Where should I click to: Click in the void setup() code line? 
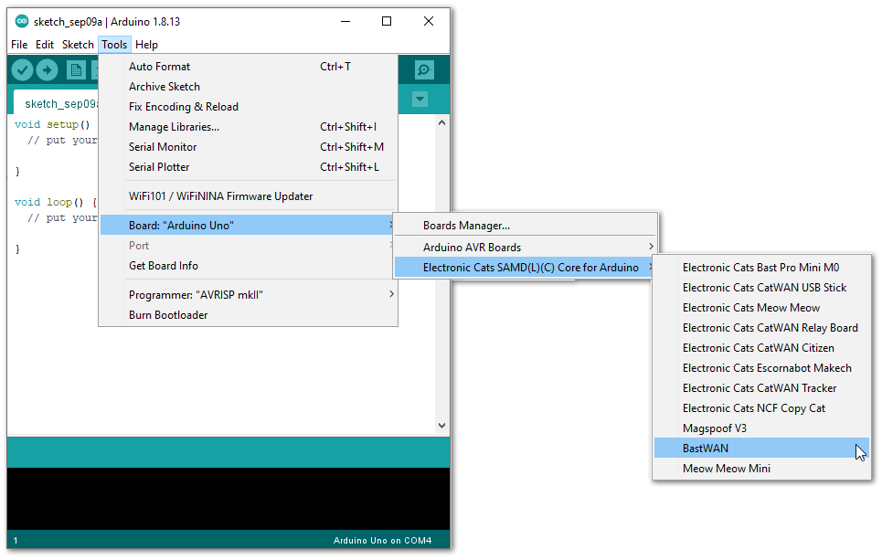click(52, 124)
